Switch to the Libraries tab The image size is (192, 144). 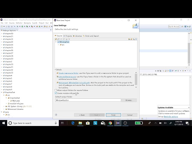click(77, 36)
